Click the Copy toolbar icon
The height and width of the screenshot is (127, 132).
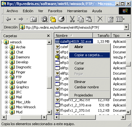[x=81, y=19]
